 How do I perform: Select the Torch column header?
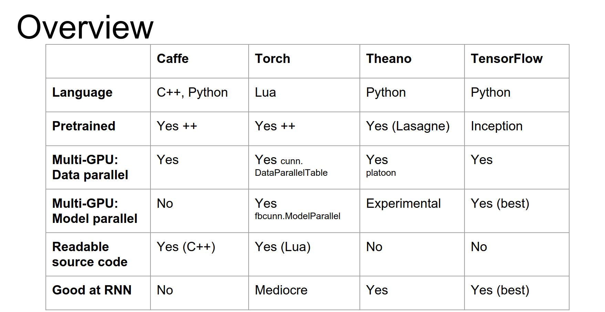[x=272, y=59]
